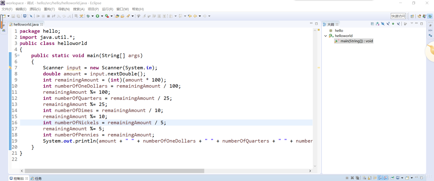This screenshot has width=434, height=181.
Task: Click the Variables view icon in right trim
Action: point(430,30)
